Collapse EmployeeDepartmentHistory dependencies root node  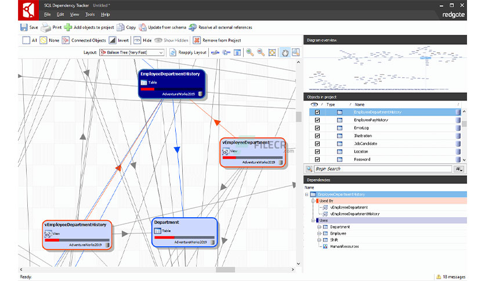(x=307, y=194)
